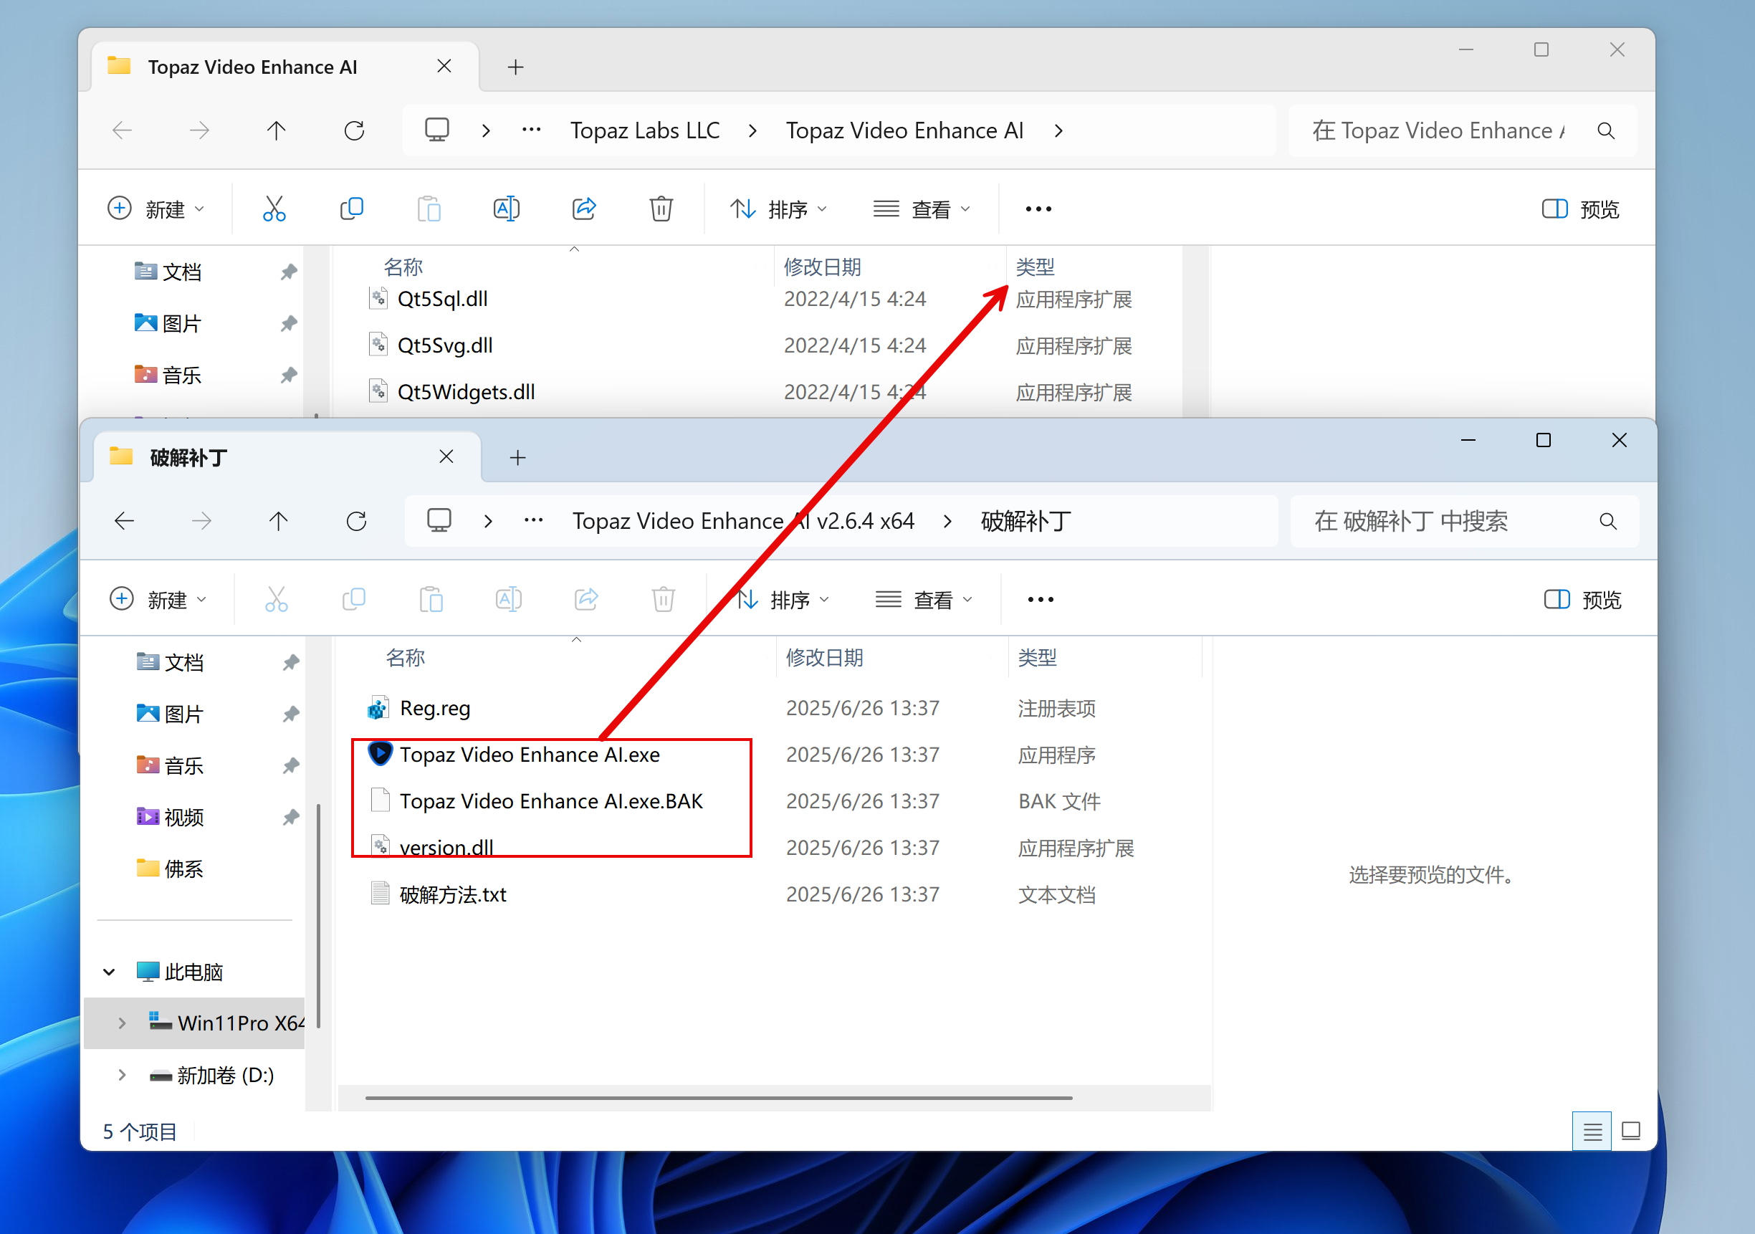Image resolution: width=1755 pixels, height=1234 pixels.
Task: Add a new tab in Topaz Video Enhance AI window
Action: 515,67
